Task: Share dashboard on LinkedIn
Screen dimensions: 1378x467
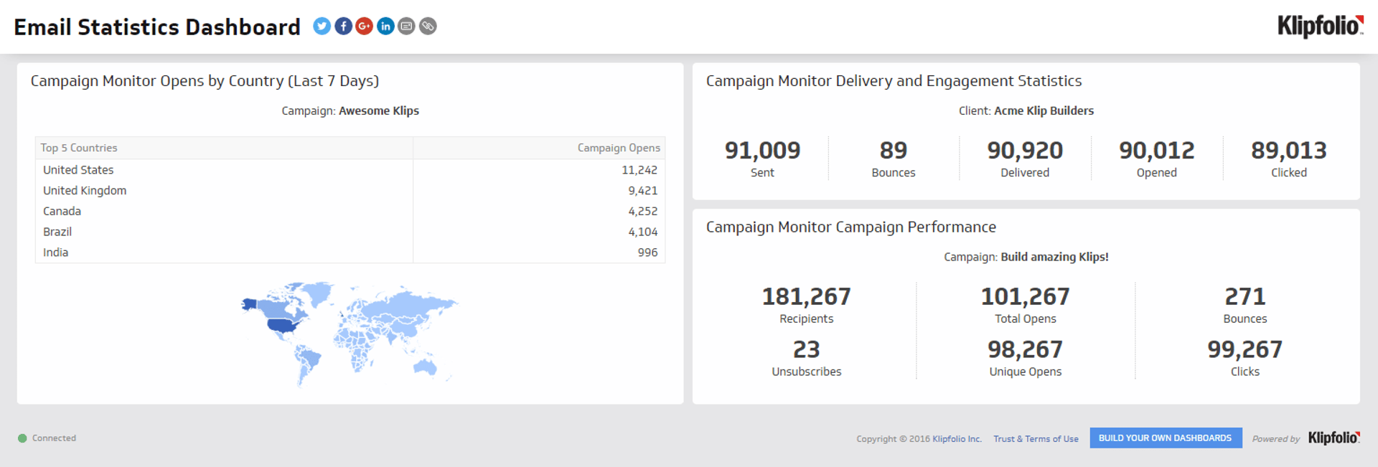Action: [385, 27]
